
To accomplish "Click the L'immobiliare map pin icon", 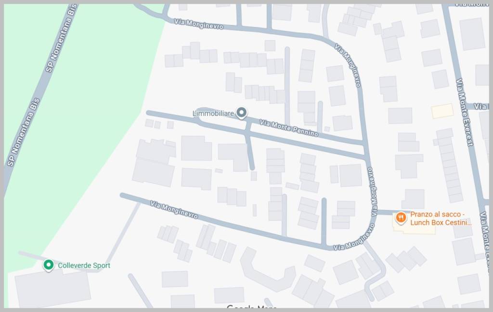I will point(241,113).
